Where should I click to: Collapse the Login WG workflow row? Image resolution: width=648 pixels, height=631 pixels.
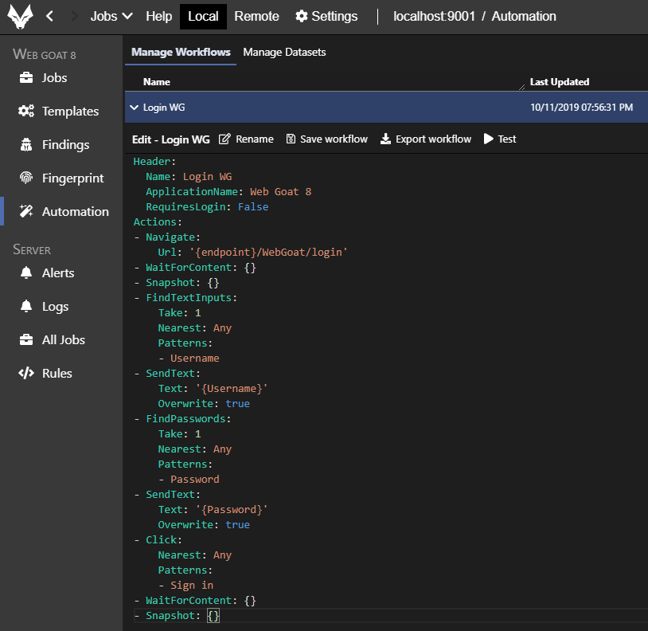pyautogui.click(x=135, y=107)
